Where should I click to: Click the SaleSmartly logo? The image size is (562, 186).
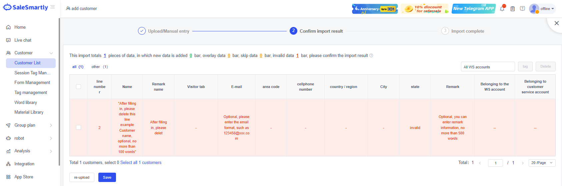coord(26,7)
